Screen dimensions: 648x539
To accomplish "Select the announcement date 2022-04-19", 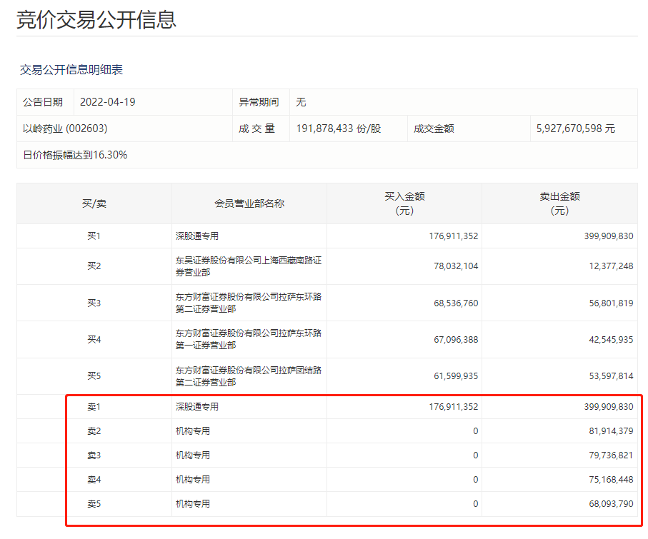I will click(x=107, y=102).
